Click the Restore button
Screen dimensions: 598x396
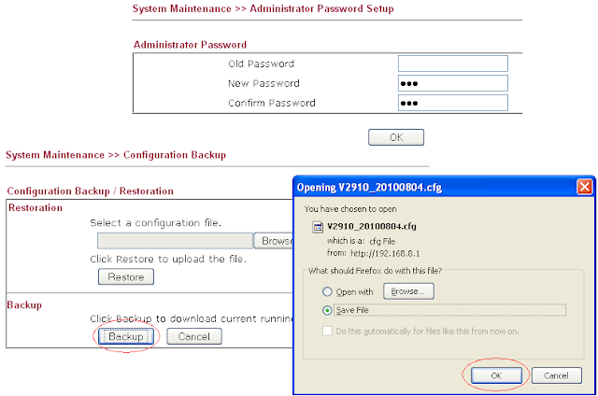click(126, 276)
